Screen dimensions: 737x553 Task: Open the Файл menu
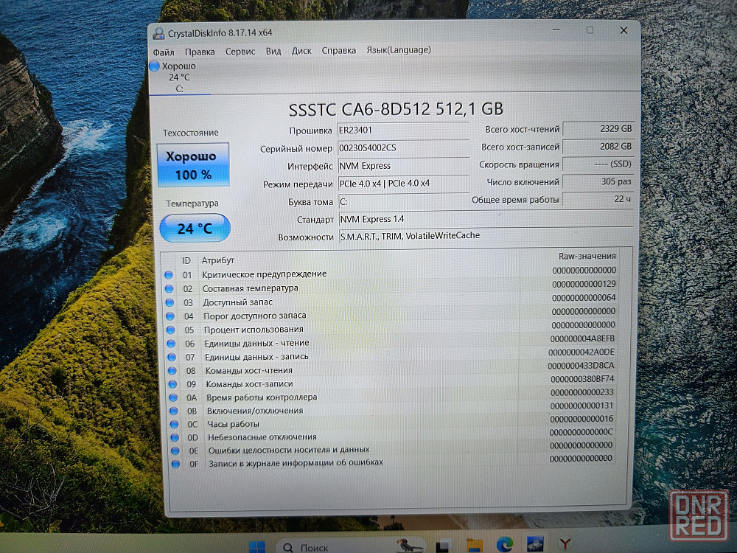[164, 52]
